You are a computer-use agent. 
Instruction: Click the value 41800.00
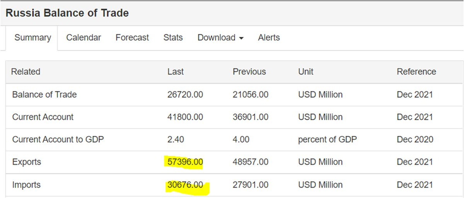pyautogui.click(x=185, y=117)
